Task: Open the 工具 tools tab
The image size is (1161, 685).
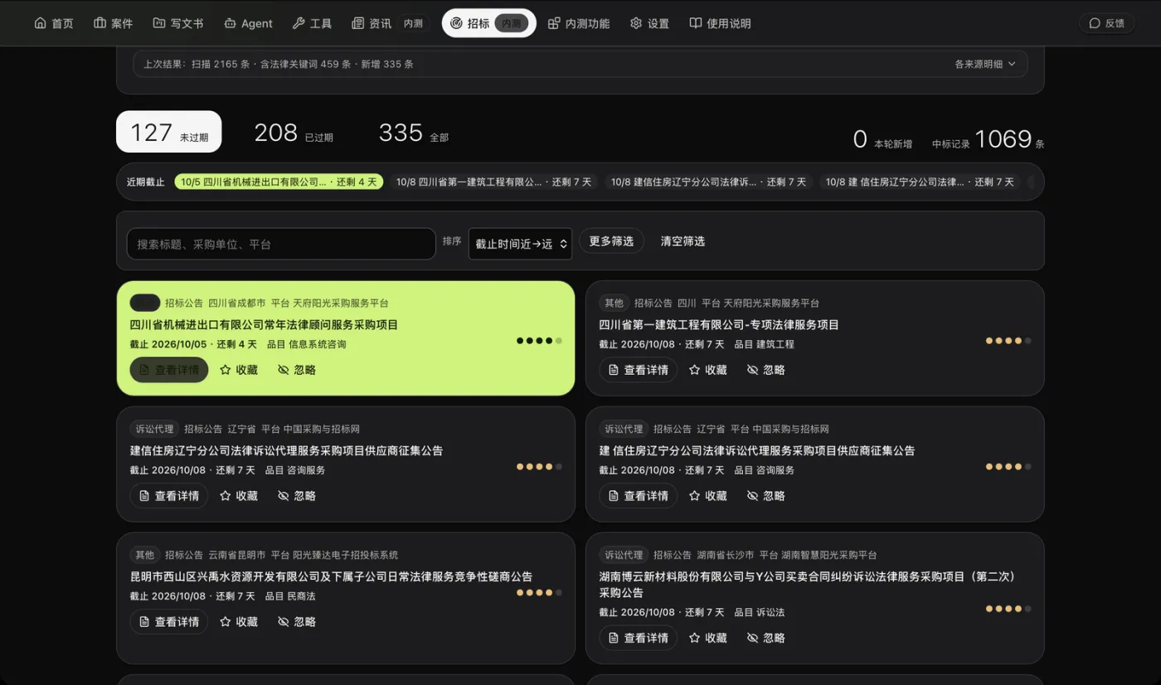Action: tap(312, 23)
